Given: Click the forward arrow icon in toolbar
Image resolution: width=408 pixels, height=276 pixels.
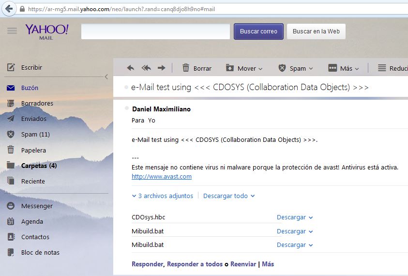Looking at the screenshot, I should click(x=162, y=68).
